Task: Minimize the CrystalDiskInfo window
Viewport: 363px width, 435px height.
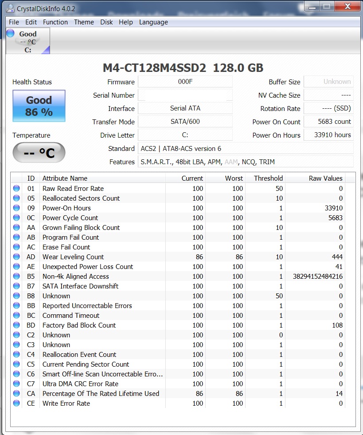Action: 312,6
